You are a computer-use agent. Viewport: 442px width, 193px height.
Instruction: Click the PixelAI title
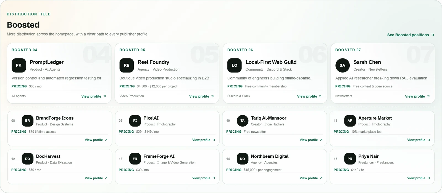(x=151, y=118)
